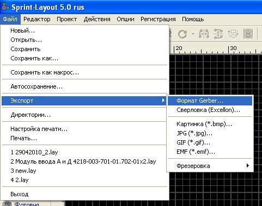Click the Фотовид link at bottom

[x=27, y=204]
